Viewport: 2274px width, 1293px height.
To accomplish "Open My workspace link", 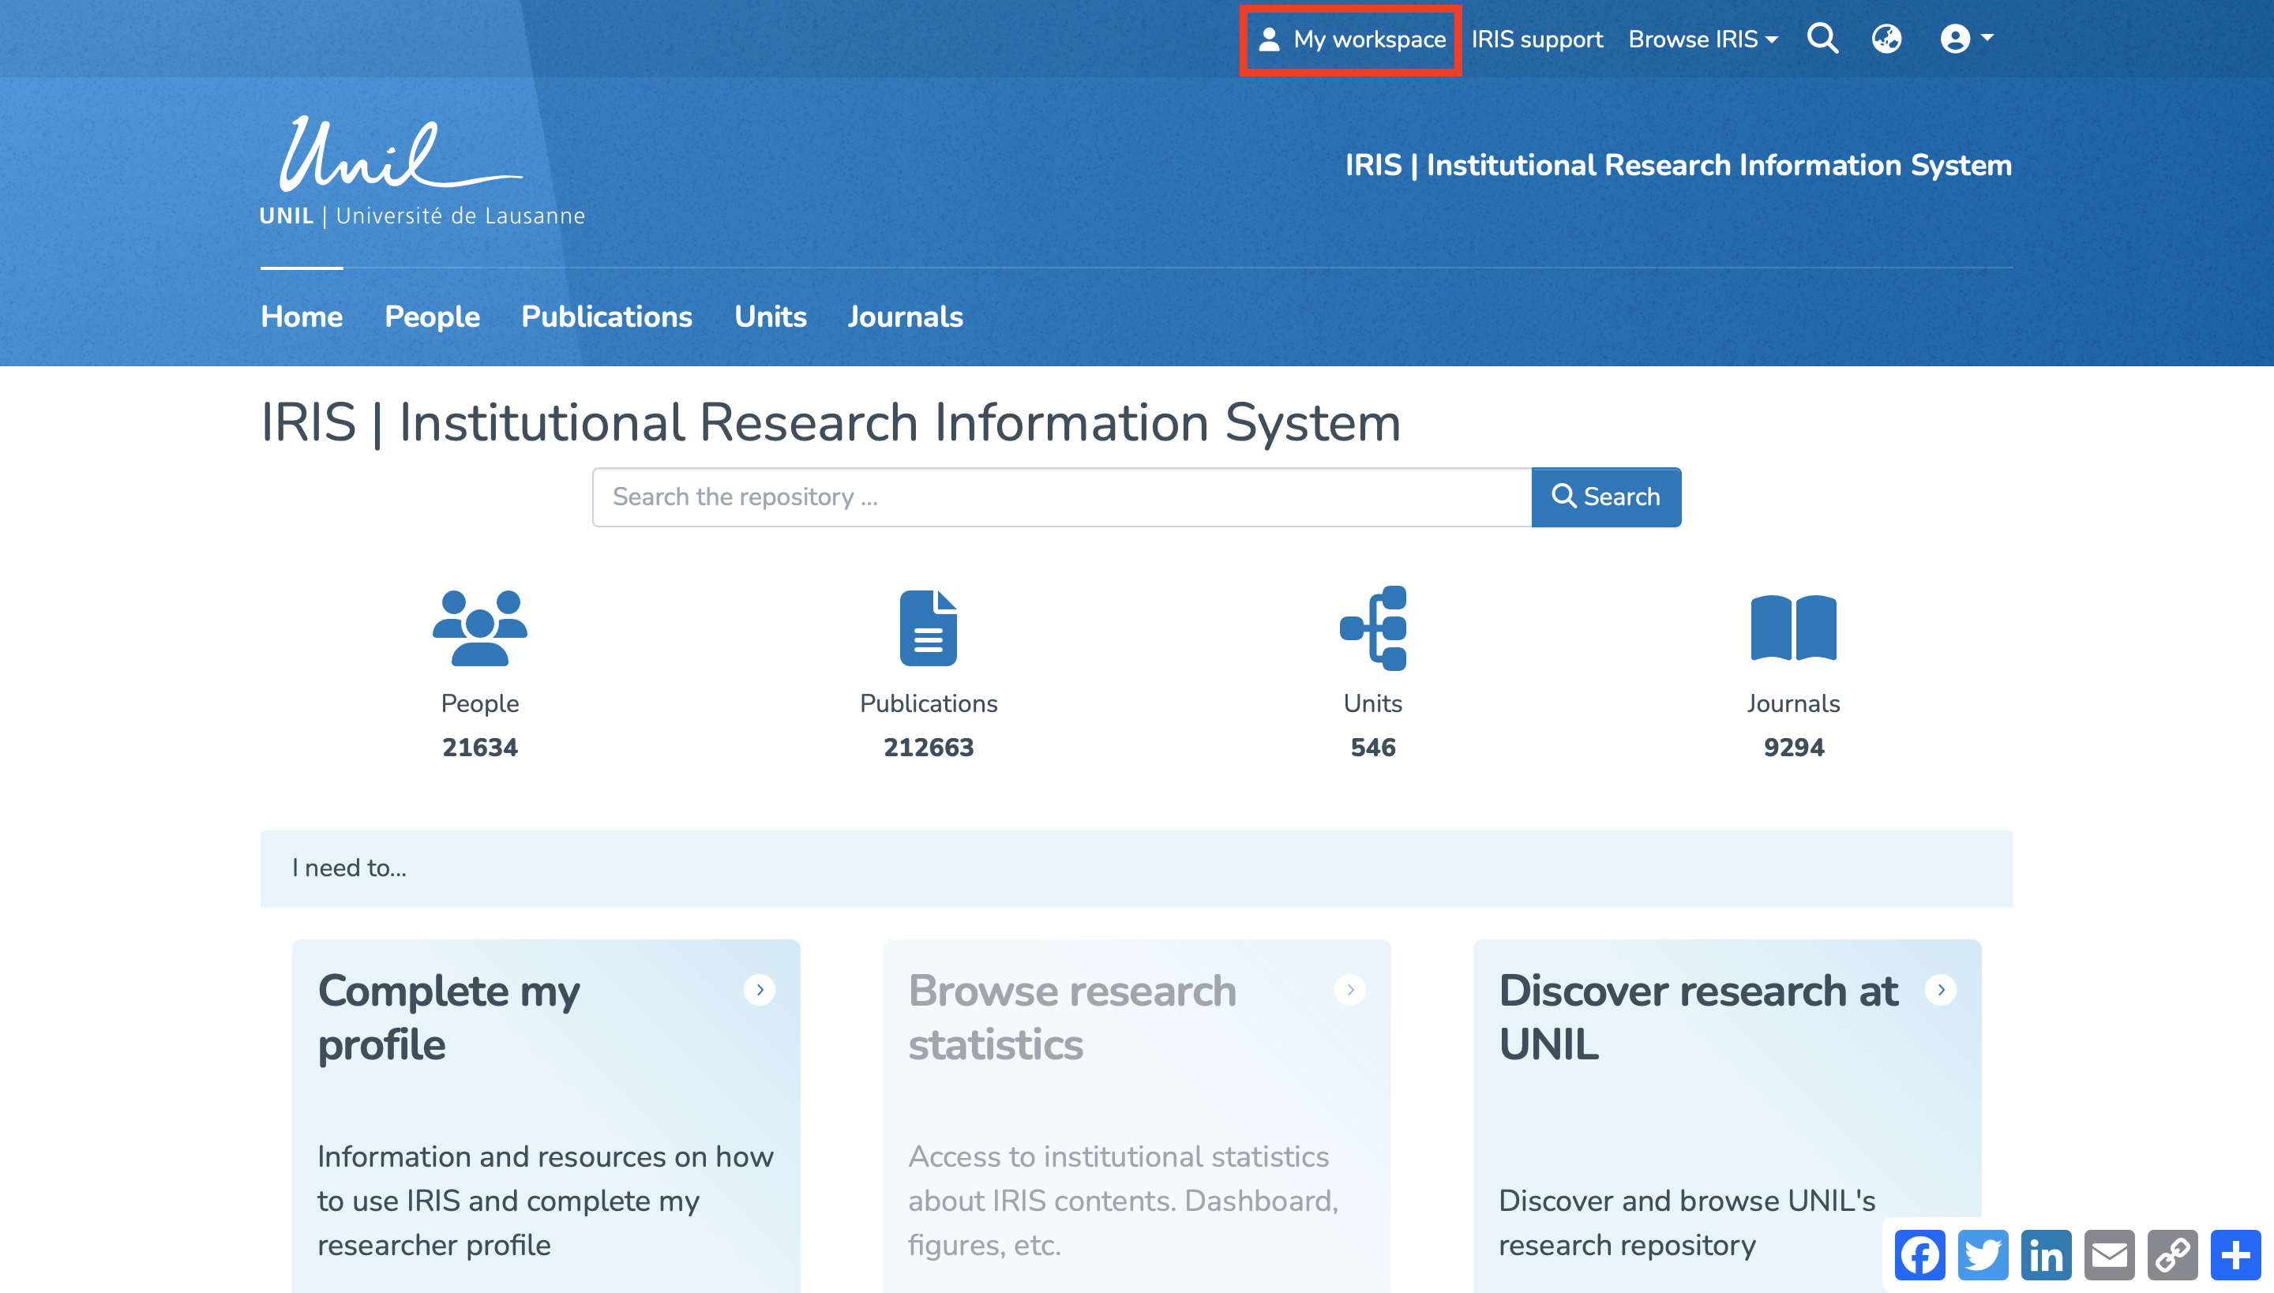I will (x=1351, y=39).
